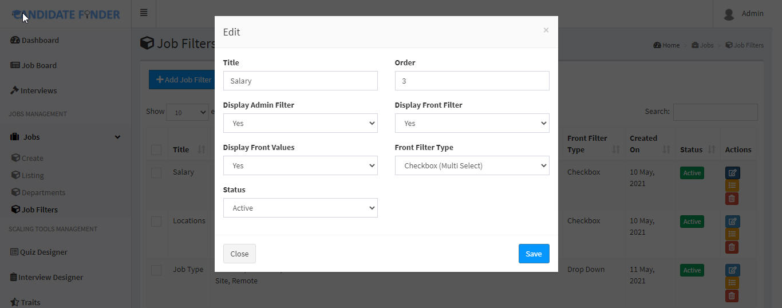Close the Edit modal with X icon

pos(546,30)
